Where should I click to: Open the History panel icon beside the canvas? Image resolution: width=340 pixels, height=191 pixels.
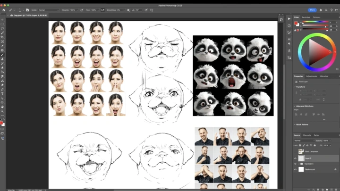pyautogui.click(x=281, y=19)
